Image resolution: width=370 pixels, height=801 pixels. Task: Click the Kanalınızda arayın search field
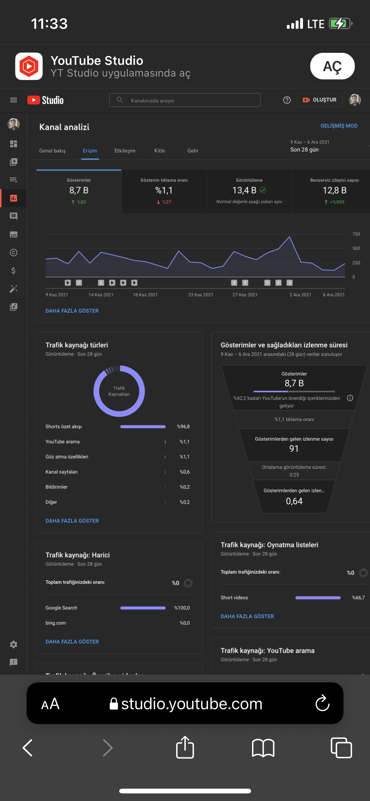tap(185, 100)
